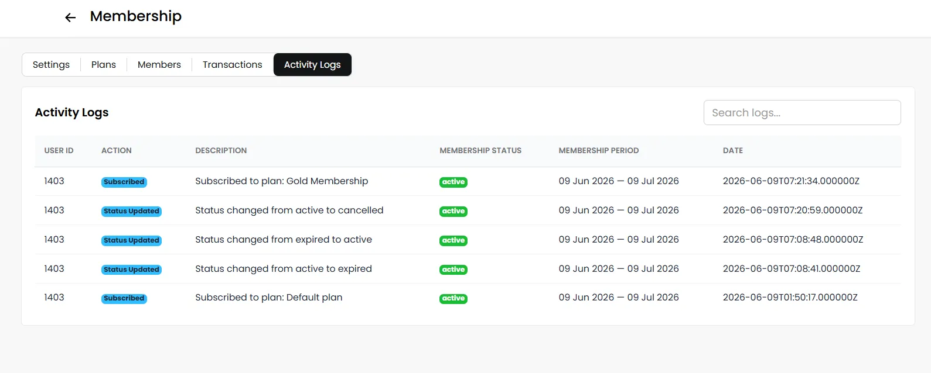Open the Settings tab
Image resolution: width=931 pixels, height=373 pixels.
tap(51, 65)
